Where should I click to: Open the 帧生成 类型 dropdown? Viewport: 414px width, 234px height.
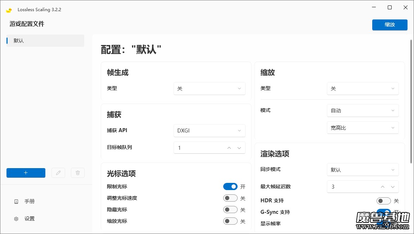click(x=209, y=88)
